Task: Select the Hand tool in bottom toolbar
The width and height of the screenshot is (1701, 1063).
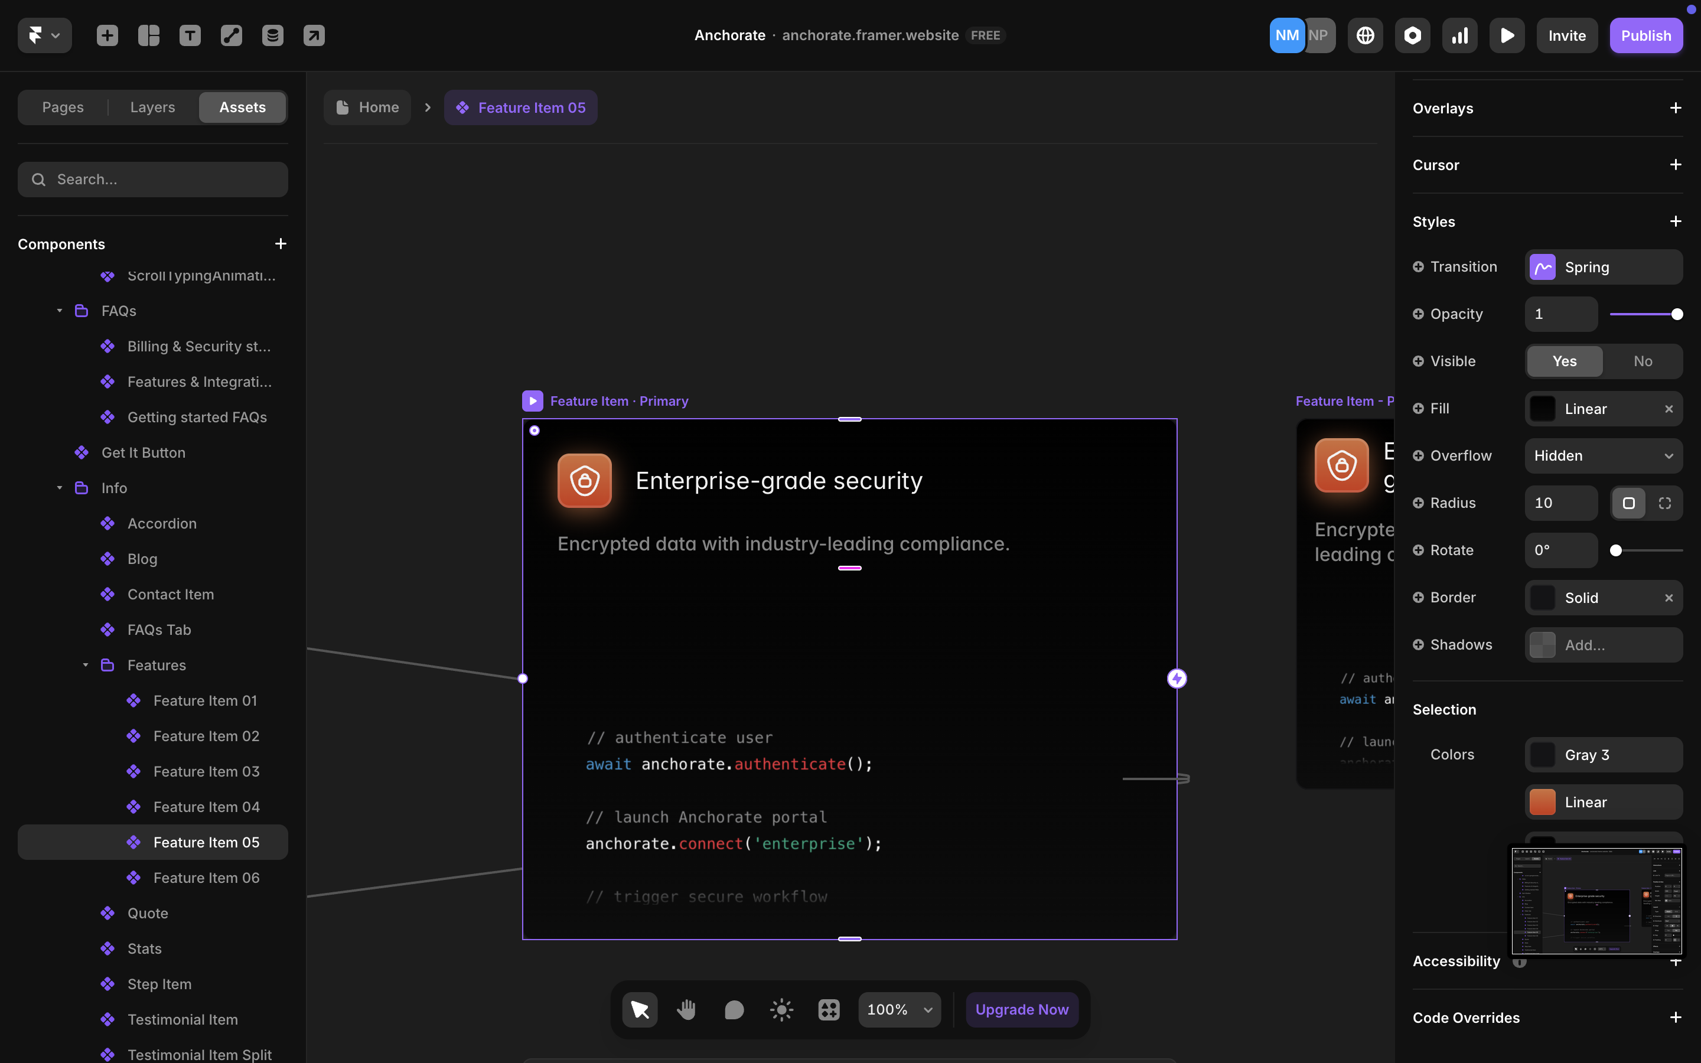Action: 687,1010
